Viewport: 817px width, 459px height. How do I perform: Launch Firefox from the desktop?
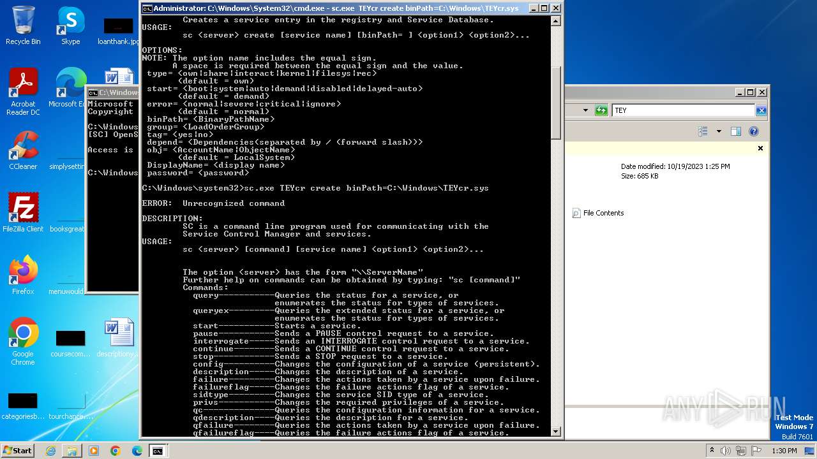tap(23, 275)
